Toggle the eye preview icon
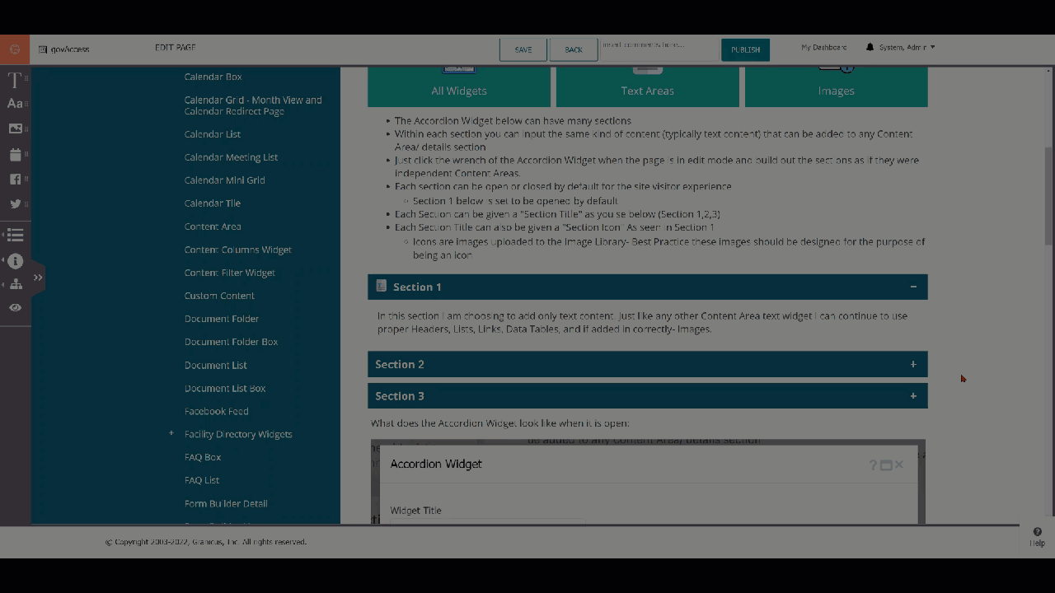Screen dimensions: 1055x593 (15, 307)
